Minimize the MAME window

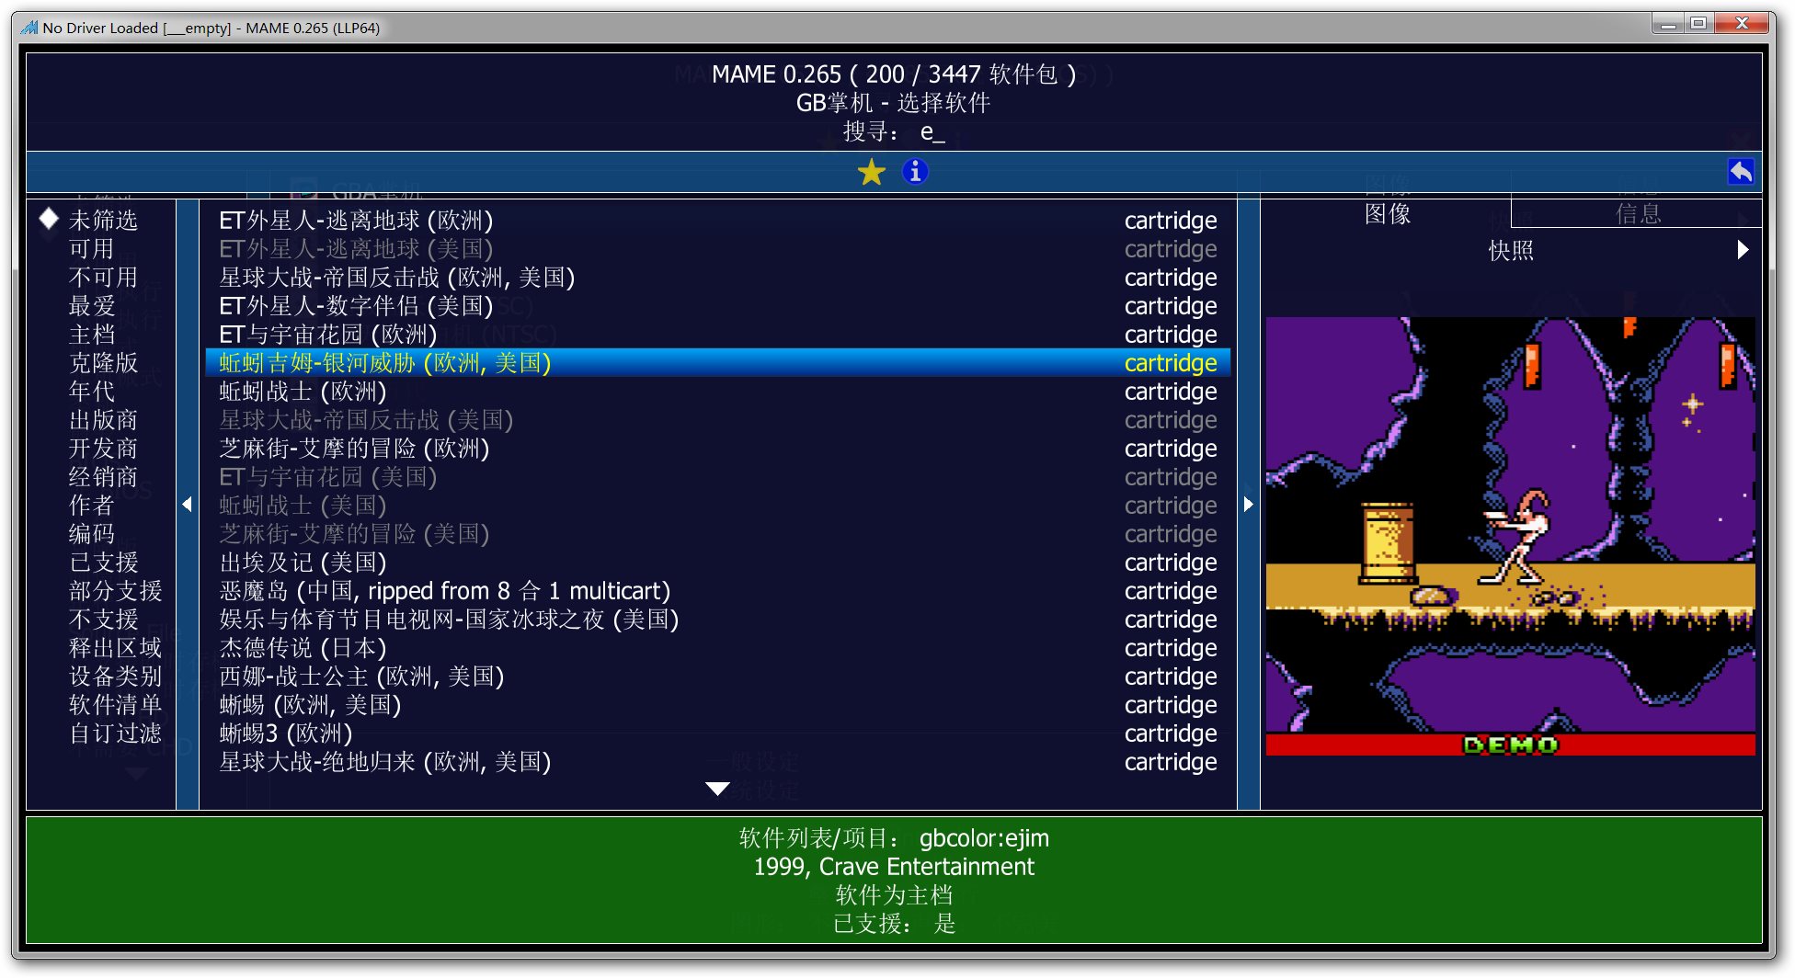[1668, 23]
